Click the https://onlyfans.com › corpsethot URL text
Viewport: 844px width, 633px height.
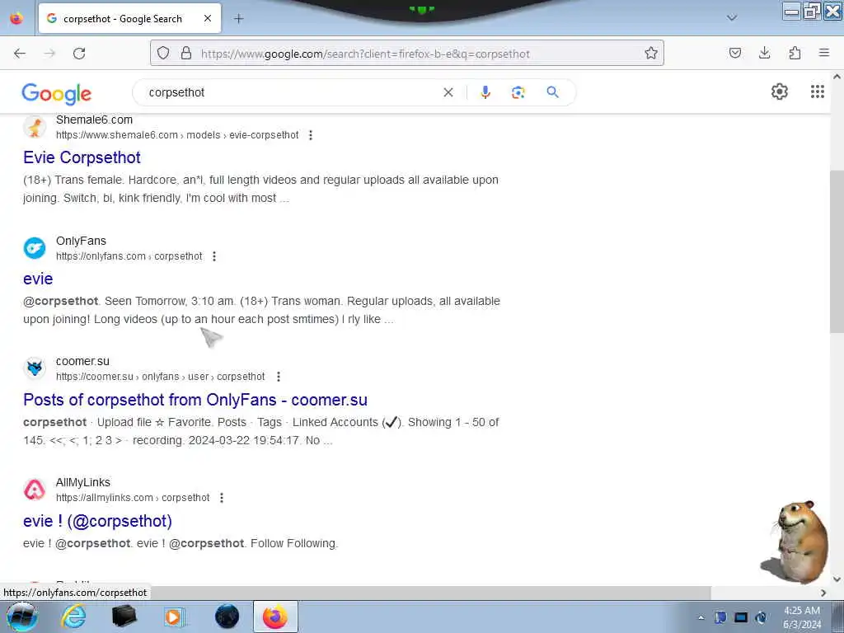point(129,256)
